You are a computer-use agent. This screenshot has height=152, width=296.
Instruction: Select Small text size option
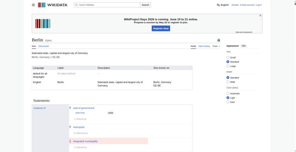(x=228, y=58)
